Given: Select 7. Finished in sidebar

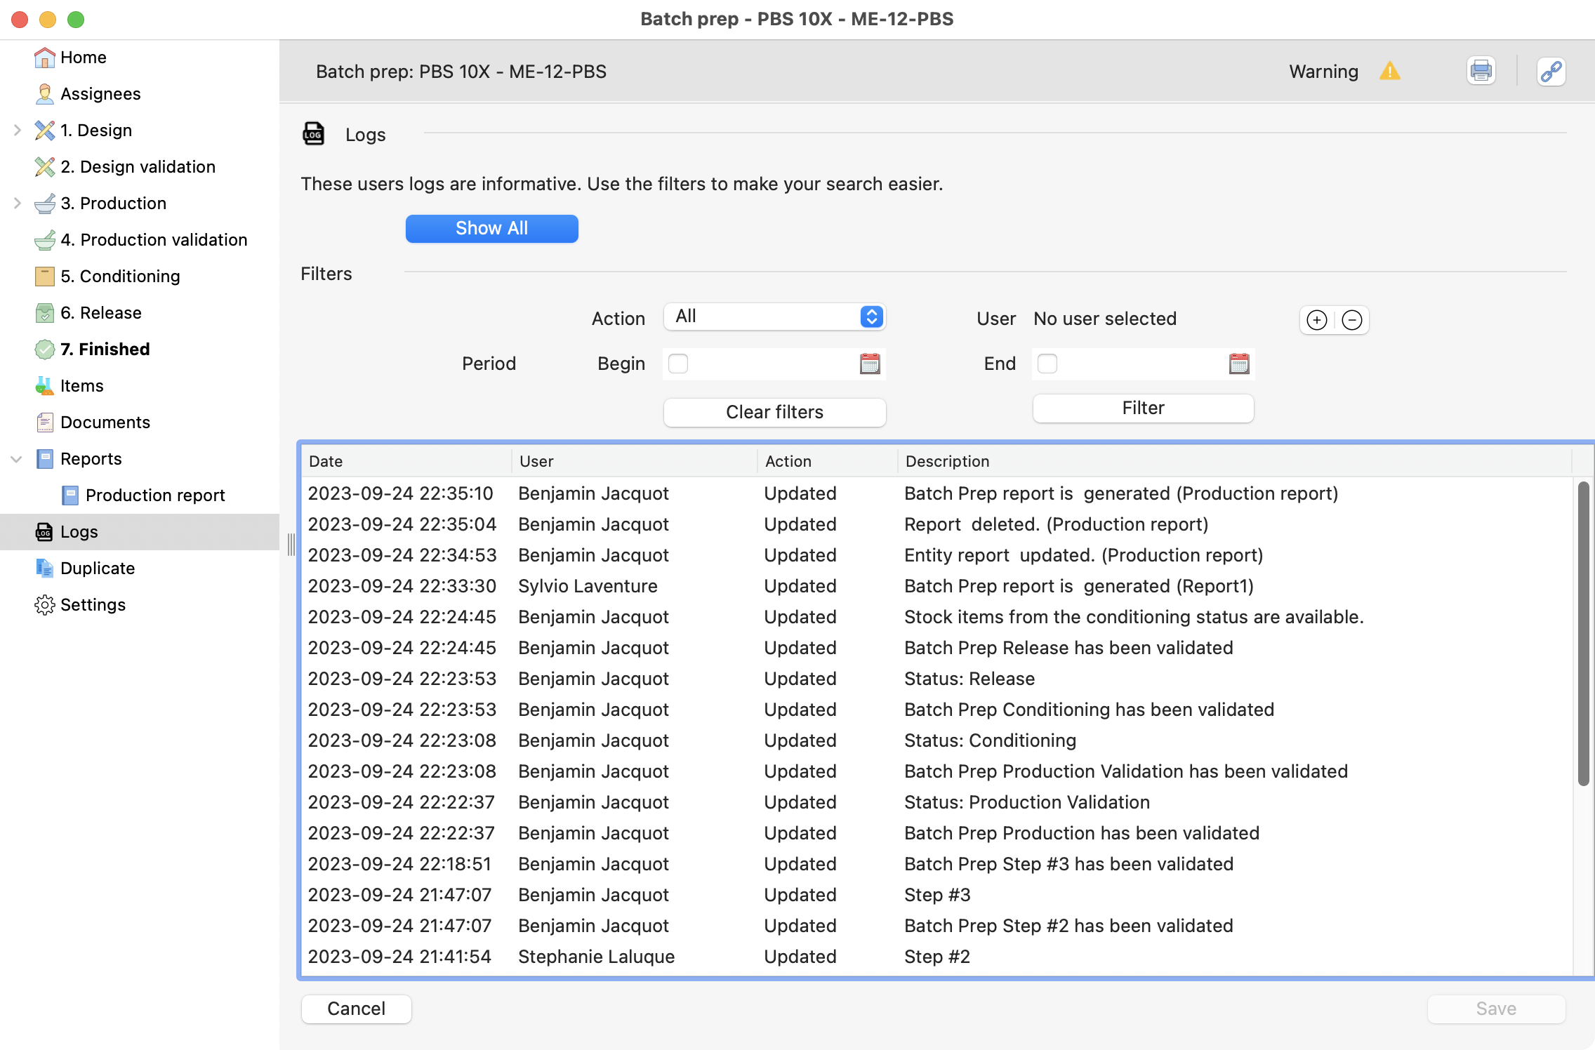Looking at the screenshot, I should pos(105,350).
